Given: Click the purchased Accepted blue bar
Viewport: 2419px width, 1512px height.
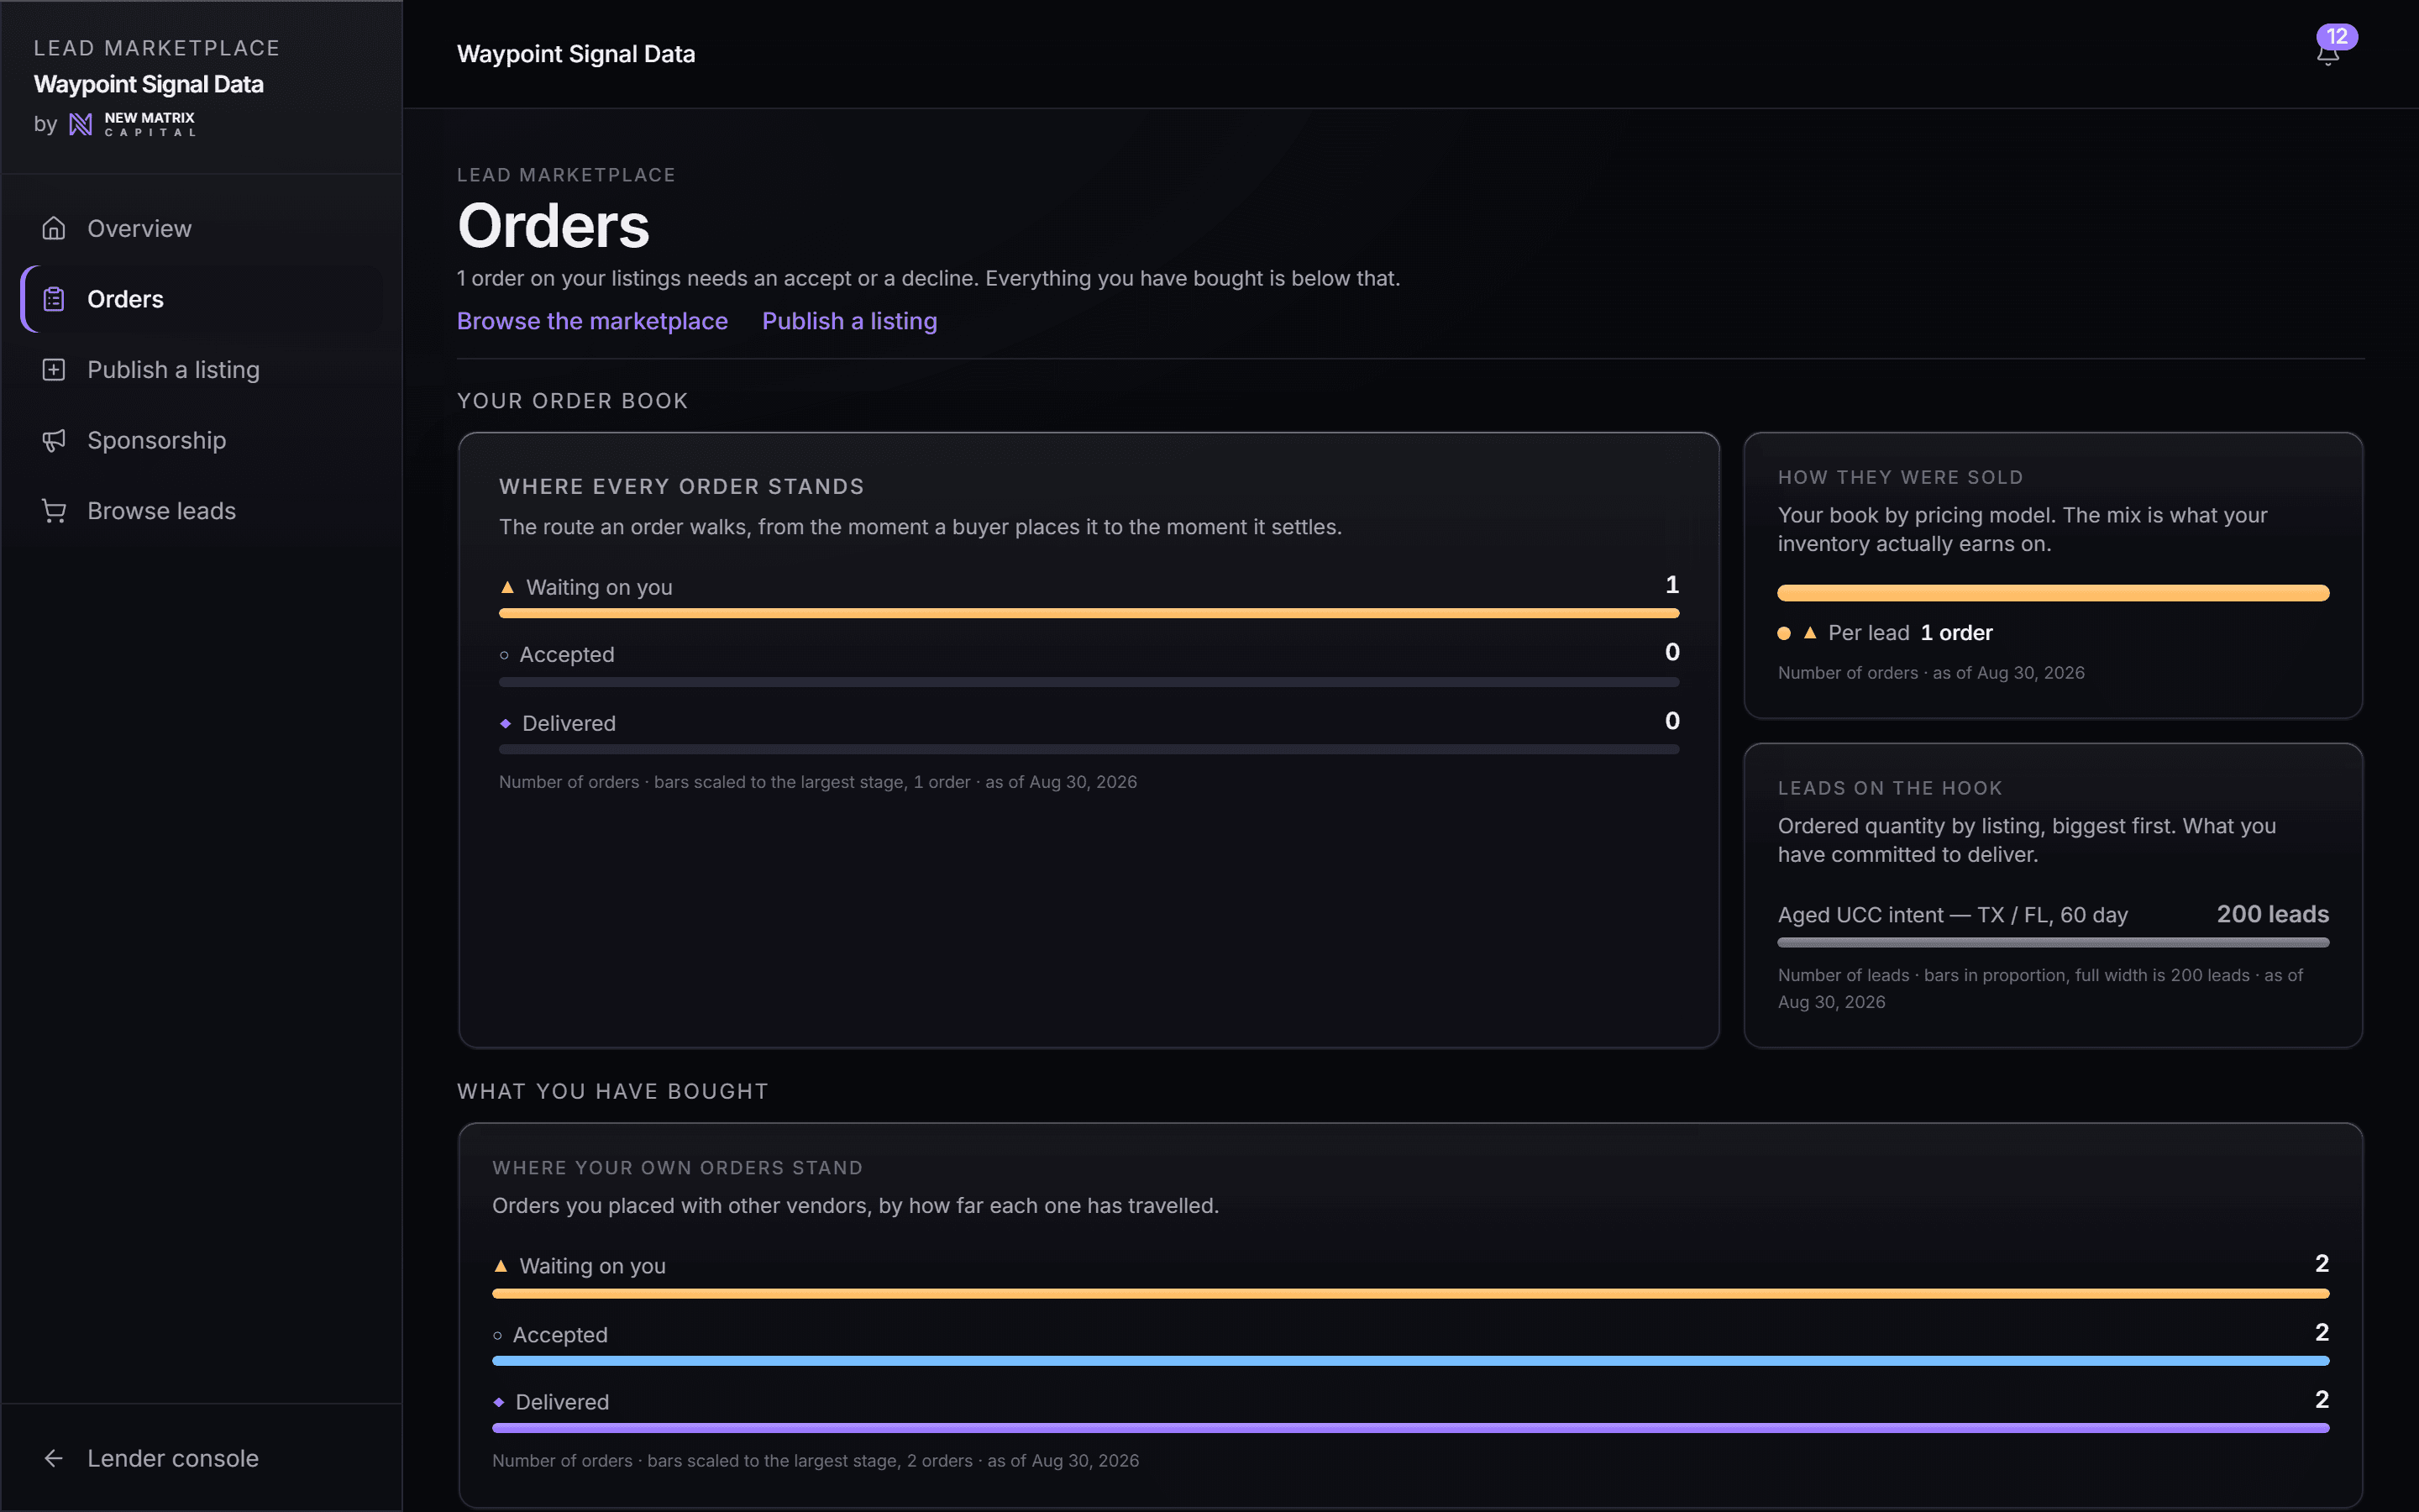Looking at the screenshot, I should tap(1410, 1361).
